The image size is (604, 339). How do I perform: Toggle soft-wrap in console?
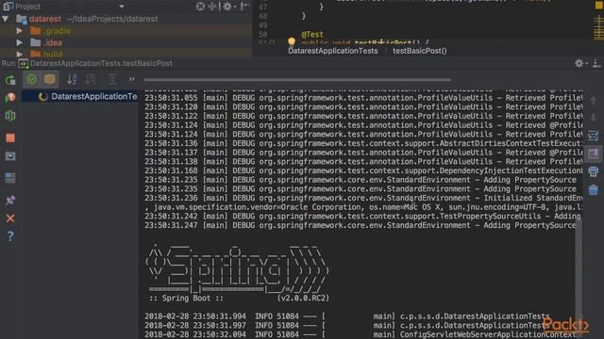(594, 136)
